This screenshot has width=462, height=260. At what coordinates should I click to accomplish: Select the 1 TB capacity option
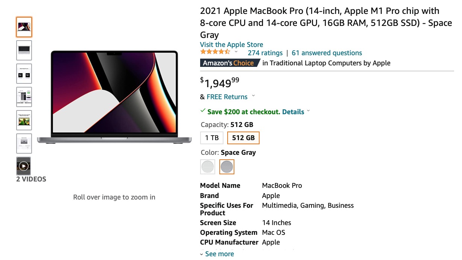pos(211,138)
